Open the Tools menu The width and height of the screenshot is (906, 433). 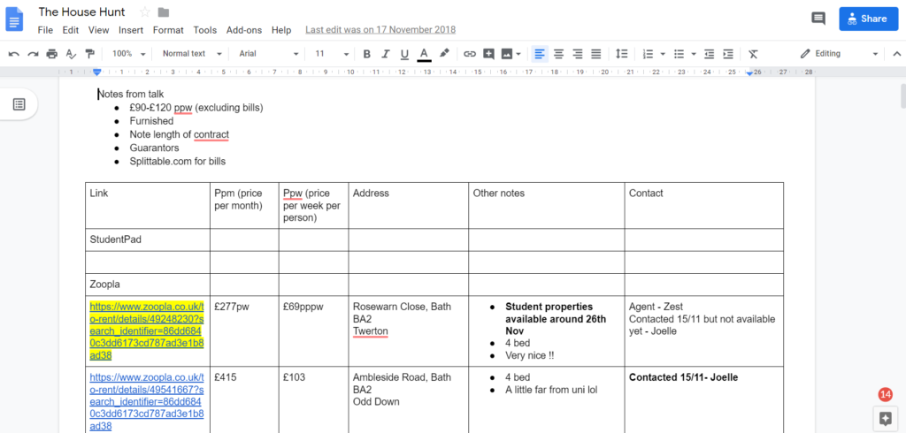point(205,30)
